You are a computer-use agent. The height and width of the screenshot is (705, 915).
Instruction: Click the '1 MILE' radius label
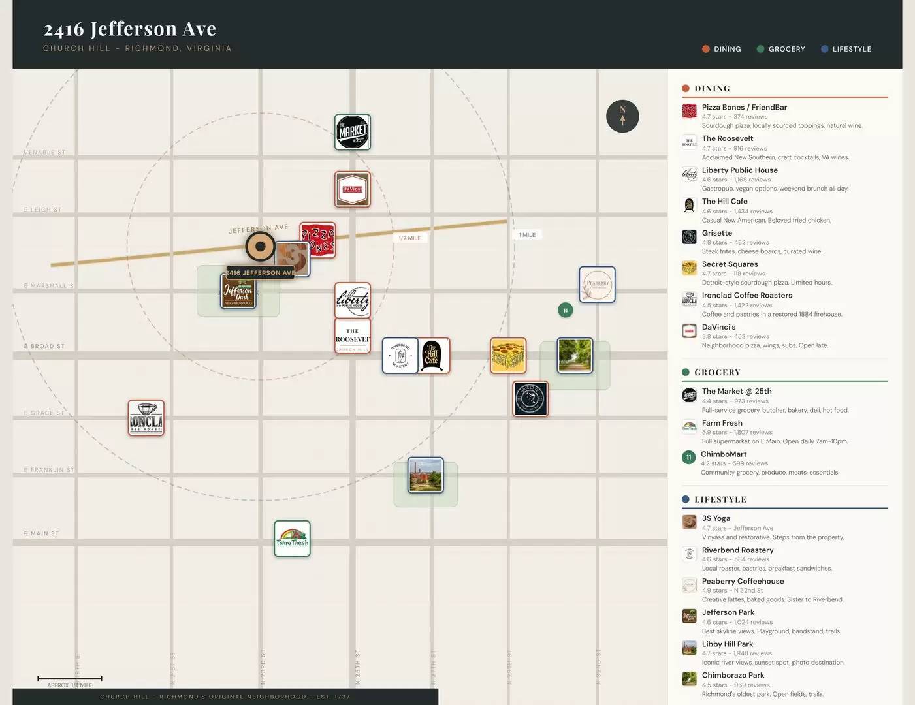pyautogui.click(x=527, y=235)
